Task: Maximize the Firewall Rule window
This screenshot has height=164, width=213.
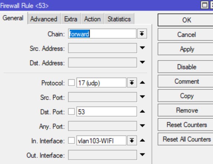Action: (204, 5)
